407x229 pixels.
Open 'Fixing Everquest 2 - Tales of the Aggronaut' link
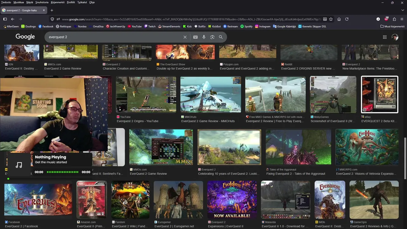(x=296, y=174)
